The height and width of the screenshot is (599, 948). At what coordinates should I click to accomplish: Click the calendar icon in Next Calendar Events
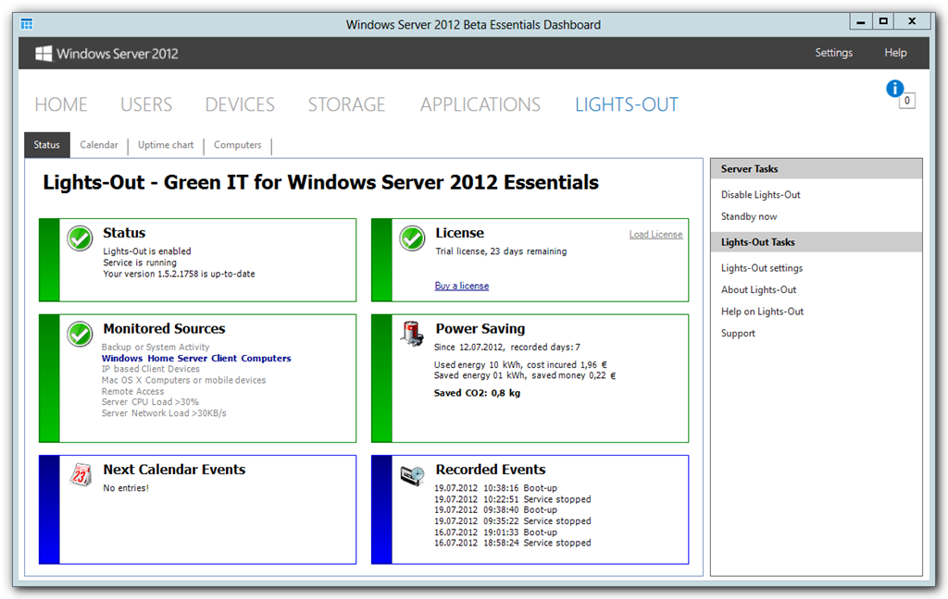[81, 474]
